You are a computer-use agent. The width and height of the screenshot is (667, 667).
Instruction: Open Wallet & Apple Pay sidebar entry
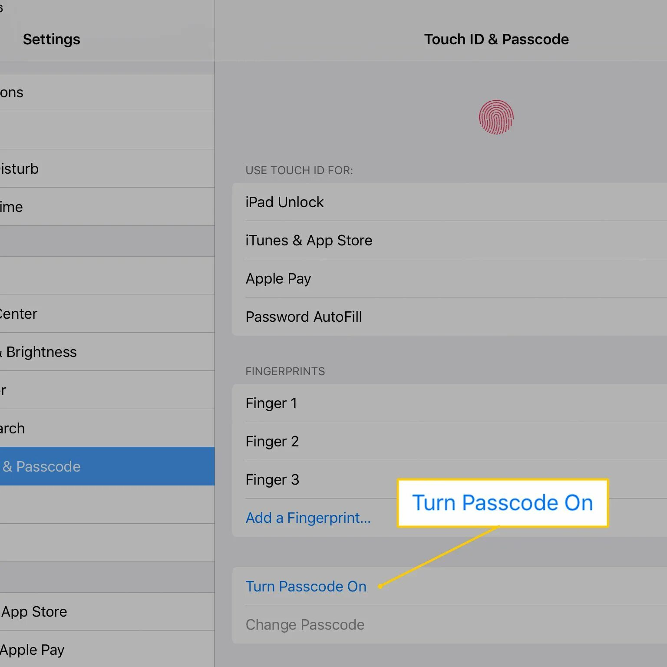(x=33, y=650)
